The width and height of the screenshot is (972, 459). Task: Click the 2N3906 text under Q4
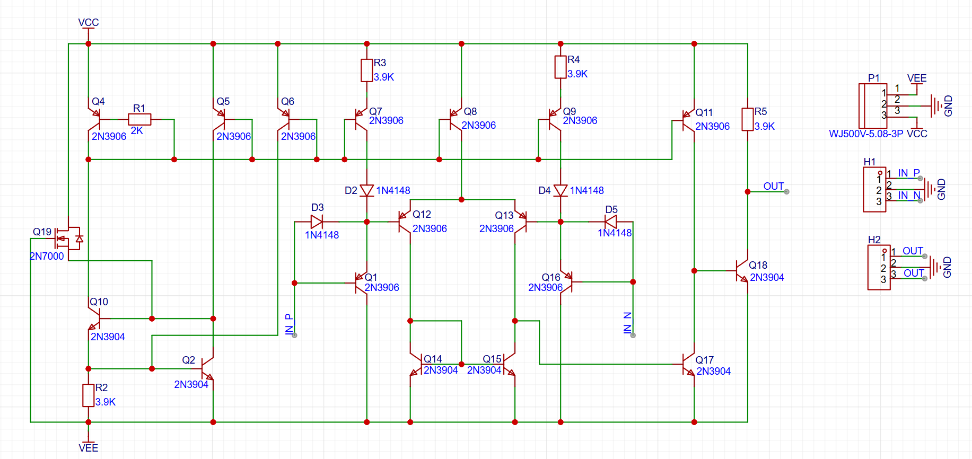(109, 136)
